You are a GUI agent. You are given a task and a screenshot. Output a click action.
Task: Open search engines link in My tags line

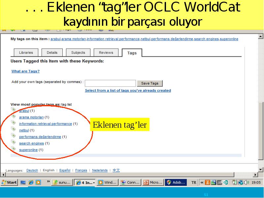pyautogui.click(x=207, y=39)
